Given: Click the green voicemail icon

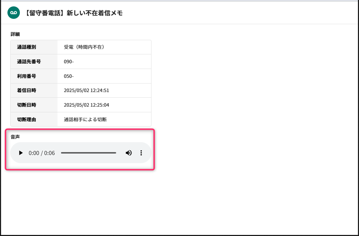Looking at the screenshot, I should tap(14, 12).
